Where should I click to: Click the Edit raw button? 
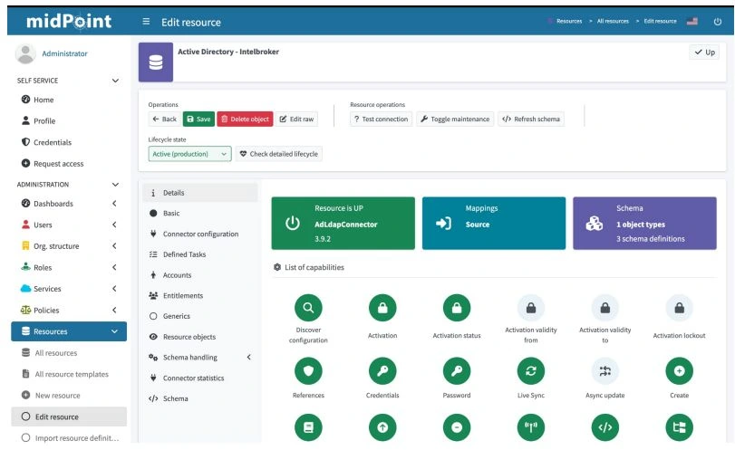point(296,119)
